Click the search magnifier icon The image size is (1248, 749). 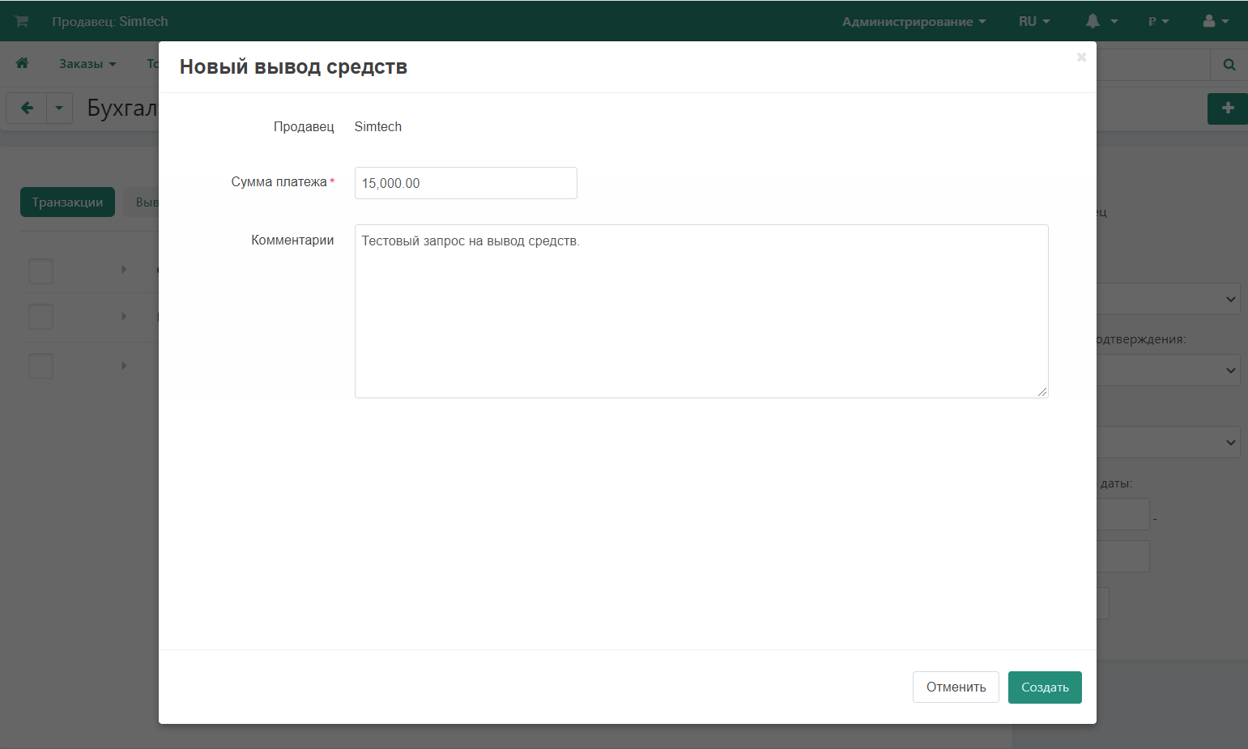[x=1229, y=65]
